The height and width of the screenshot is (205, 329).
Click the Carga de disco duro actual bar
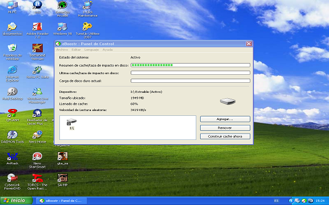tap(190, 81)
